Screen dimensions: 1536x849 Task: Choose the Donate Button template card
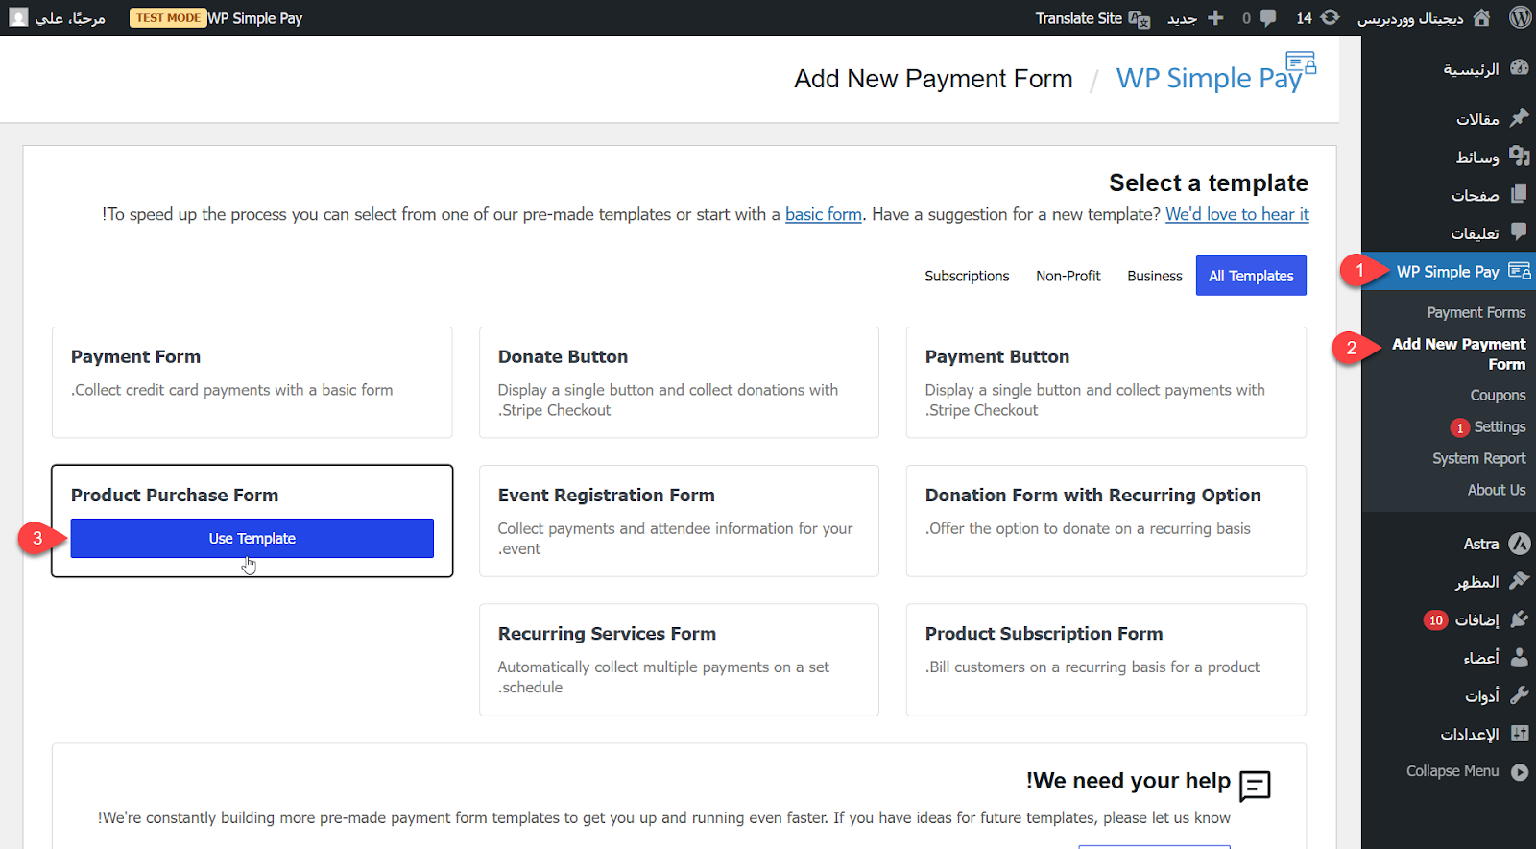[679, 382]
